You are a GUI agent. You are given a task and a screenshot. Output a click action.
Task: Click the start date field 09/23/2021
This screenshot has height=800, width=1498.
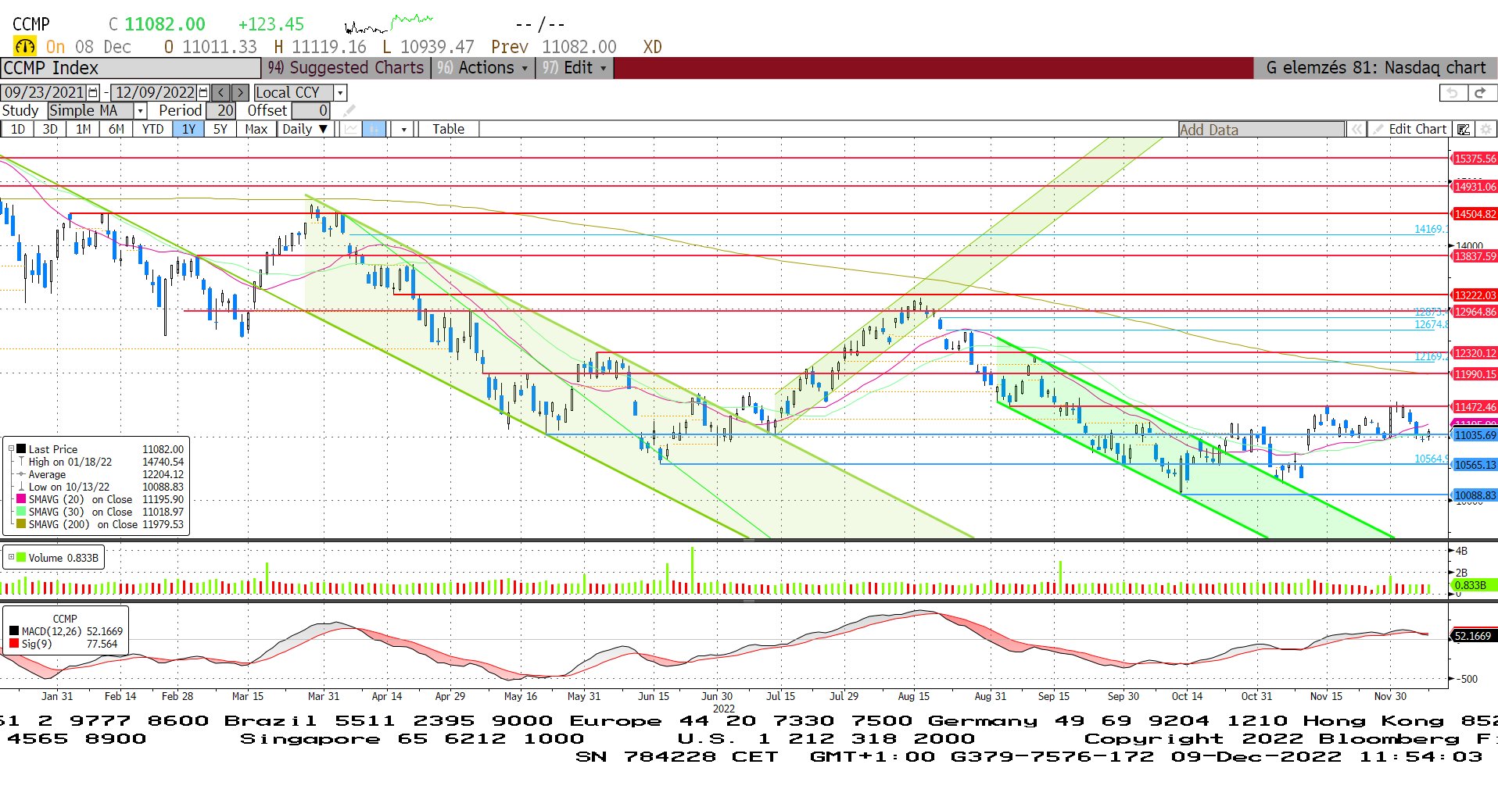point(45,92)
